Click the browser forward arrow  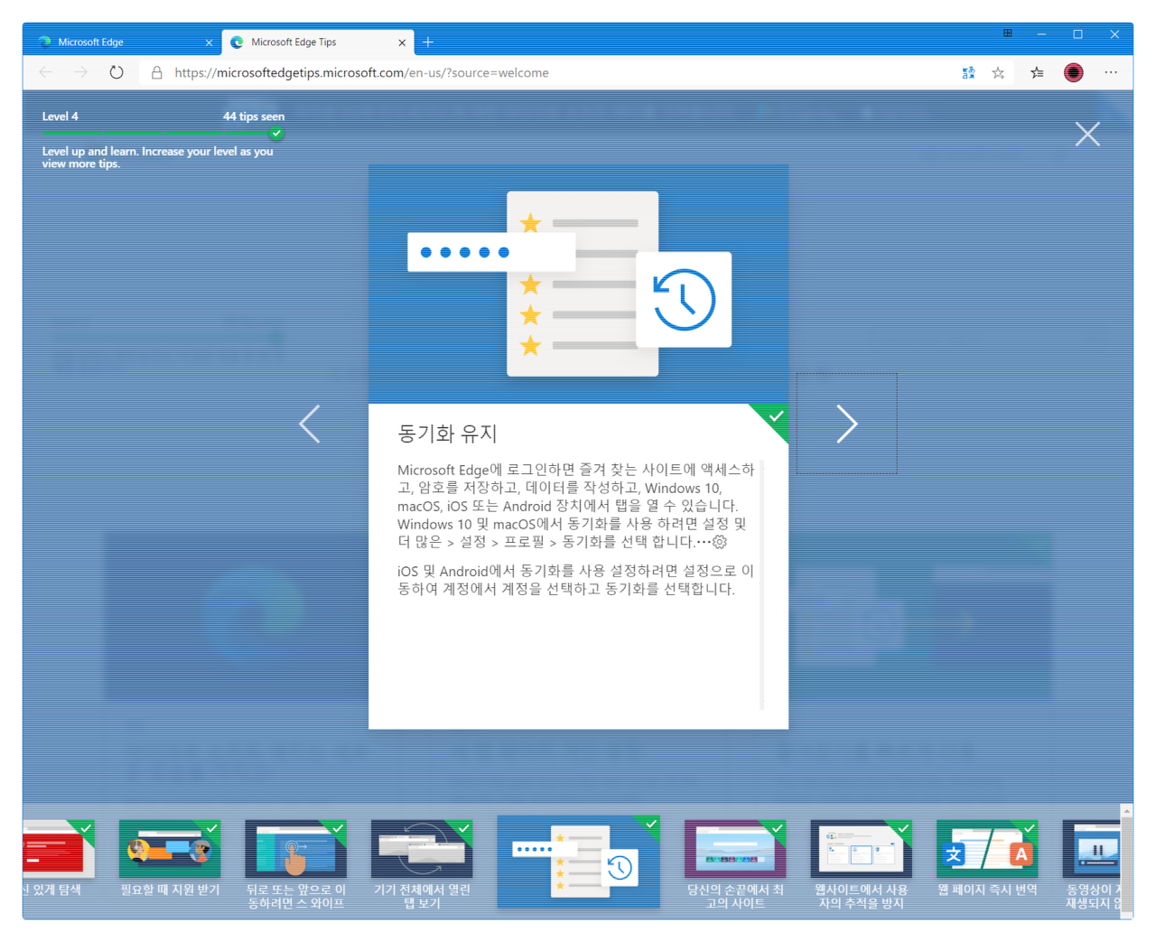(81, 72)
